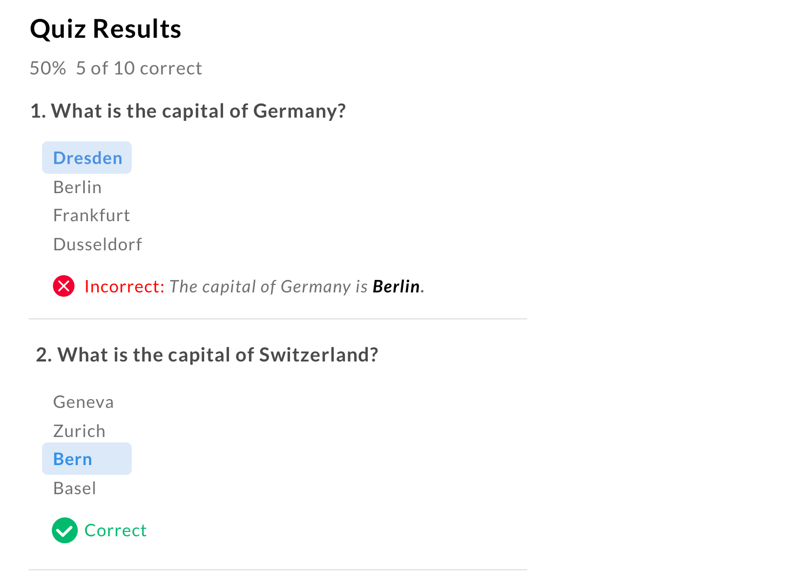
Task: Pick the Dusseldorf answer option
Action: (x=97, y=244)
